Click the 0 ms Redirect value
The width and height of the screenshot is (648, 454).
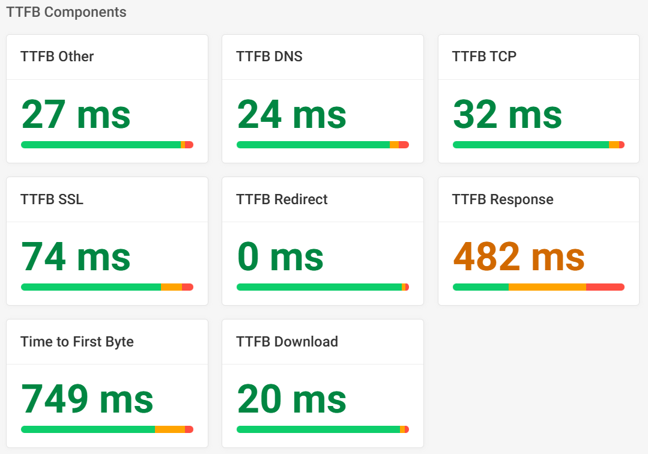tap(280, 257)
